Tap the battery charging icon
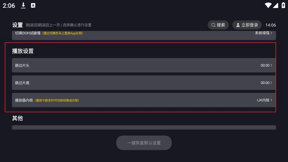Screen dimensions: 288x162 tap(283, 5)
